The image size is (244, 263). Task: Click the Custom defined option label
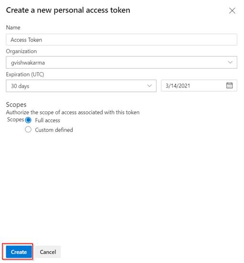(54, 130)
